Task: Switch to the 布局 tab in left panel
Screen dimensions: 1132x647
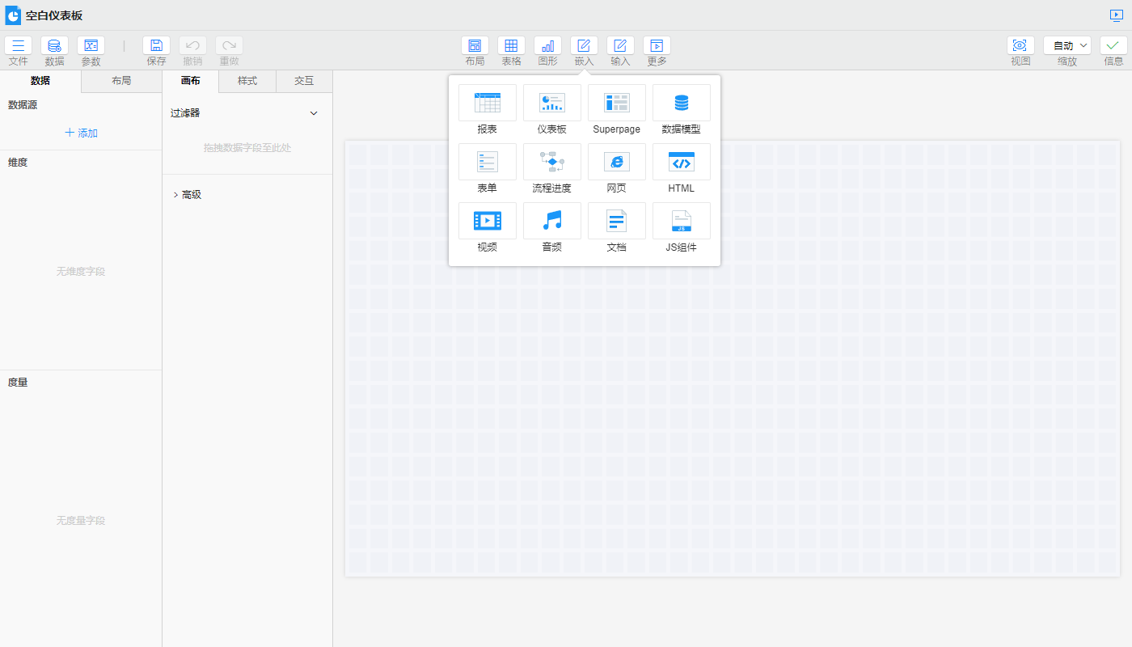Action: pos(121,81)
